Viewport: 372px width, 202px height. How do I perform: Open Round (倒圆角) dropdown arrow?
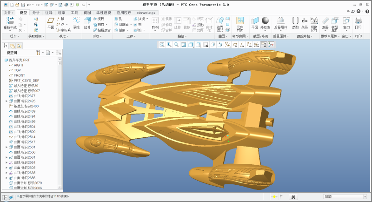[131, 25]
